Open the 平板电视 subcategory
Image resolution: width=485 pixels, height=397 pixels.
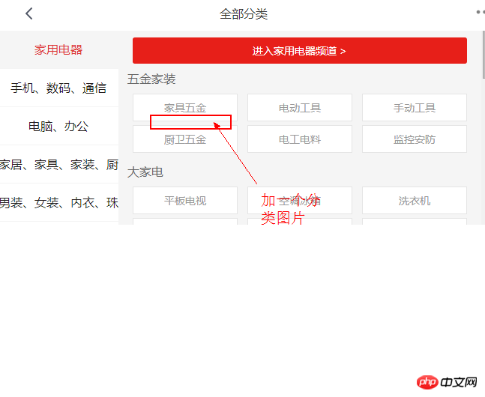click(x=185, y=200)
